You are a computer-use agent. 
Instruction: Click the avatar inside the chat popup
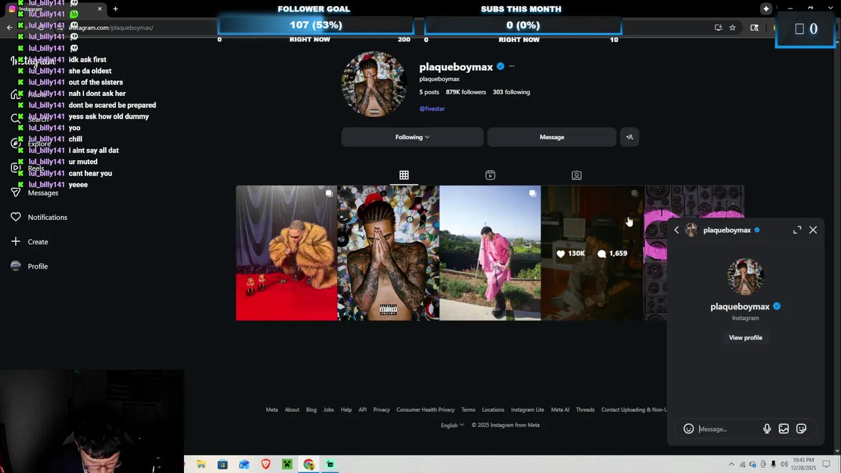(745, 277)
